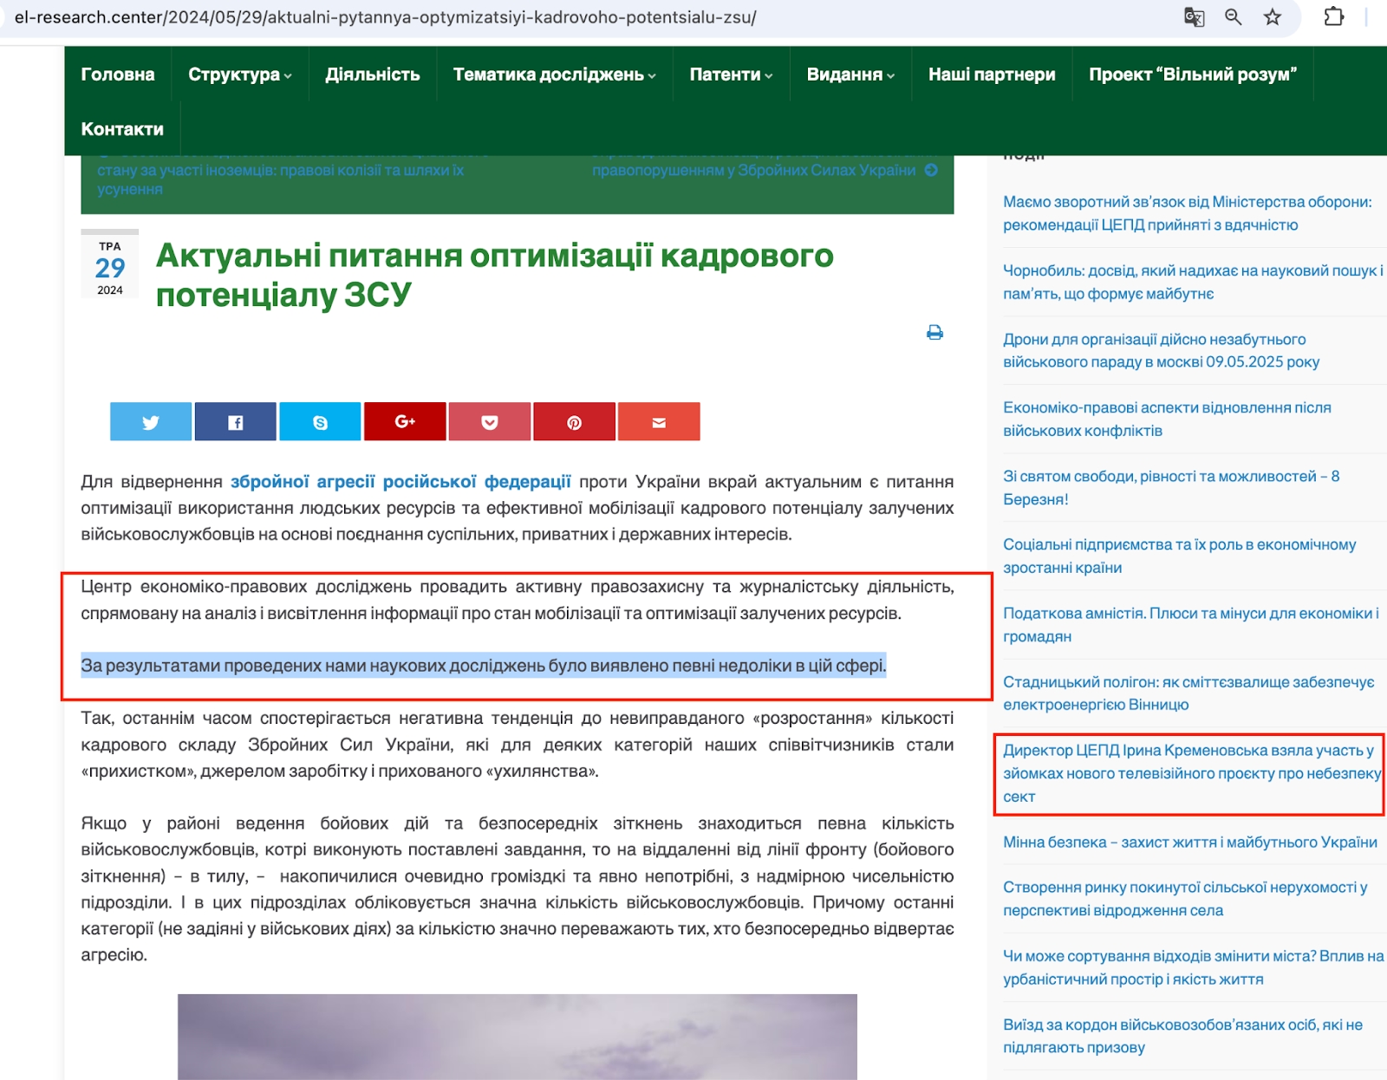The height and width of the screenshot is (1080, 1387).
Task: Follow the збройної агресії російської федерації link
Action: point(400,482)
